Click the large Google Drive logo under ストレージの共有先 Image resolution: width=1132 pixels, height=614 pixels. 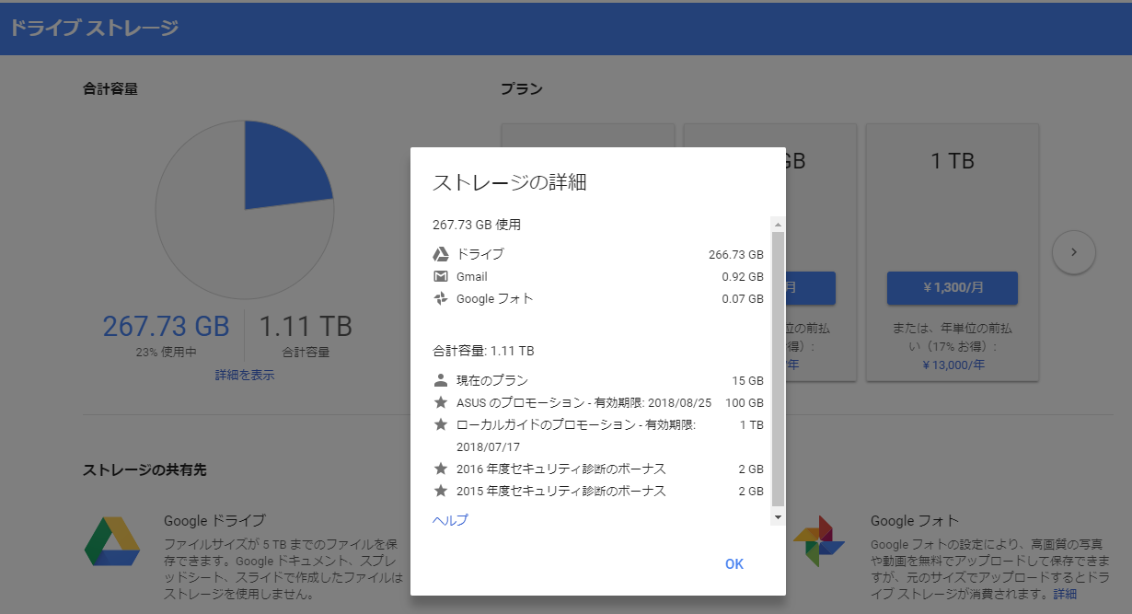112,541
